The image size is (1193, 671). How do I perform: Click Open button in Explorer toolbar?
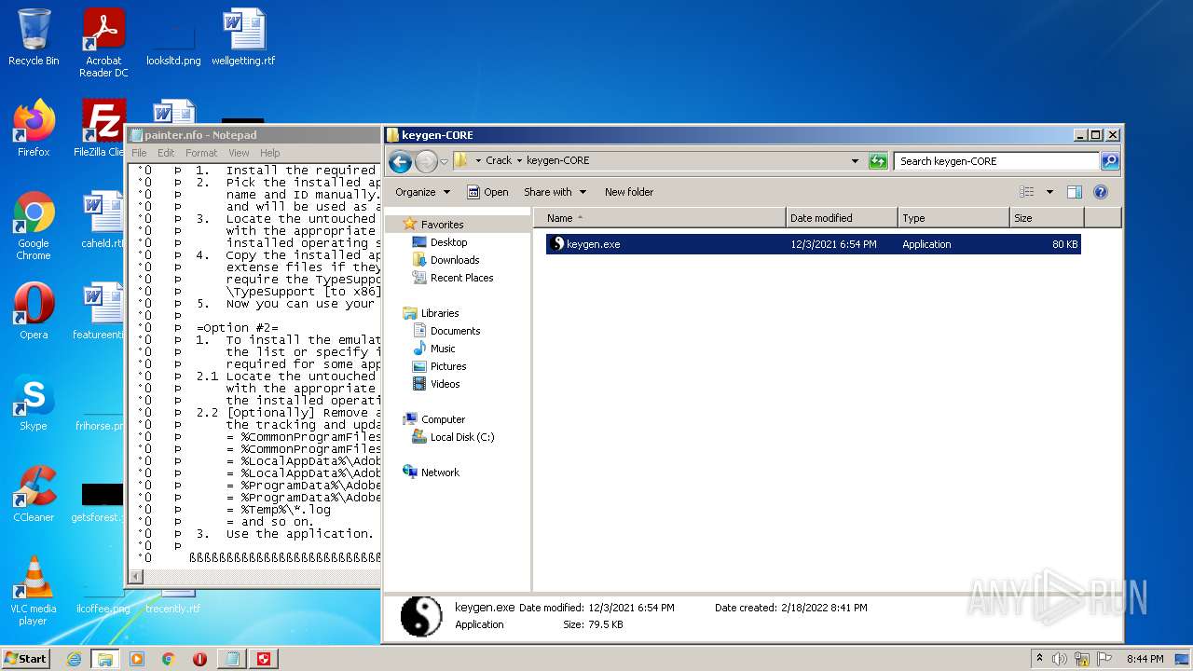click(487, 192)
